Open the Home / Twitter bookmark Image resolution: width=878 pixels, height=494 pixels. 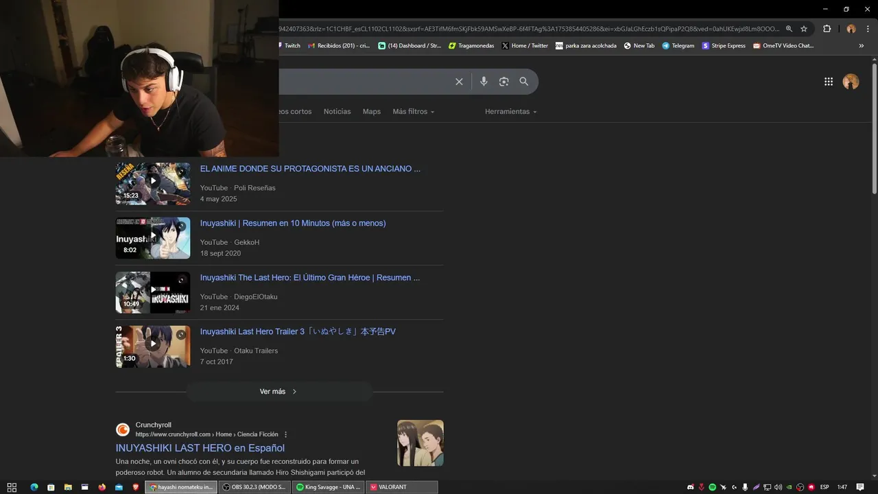point(525,46)
